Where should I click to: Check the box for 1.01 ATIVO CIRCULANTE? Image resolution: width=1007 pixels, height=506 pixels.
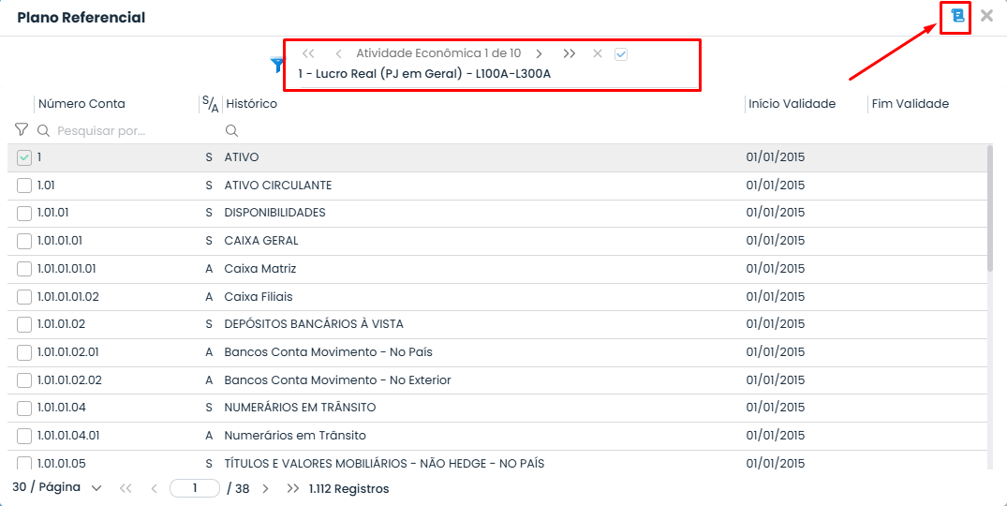point(23,186)
